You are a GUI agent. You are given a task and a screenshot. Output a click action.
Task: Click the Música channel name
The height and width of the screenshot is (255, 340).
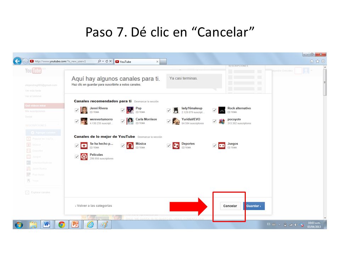pos(141,143)
